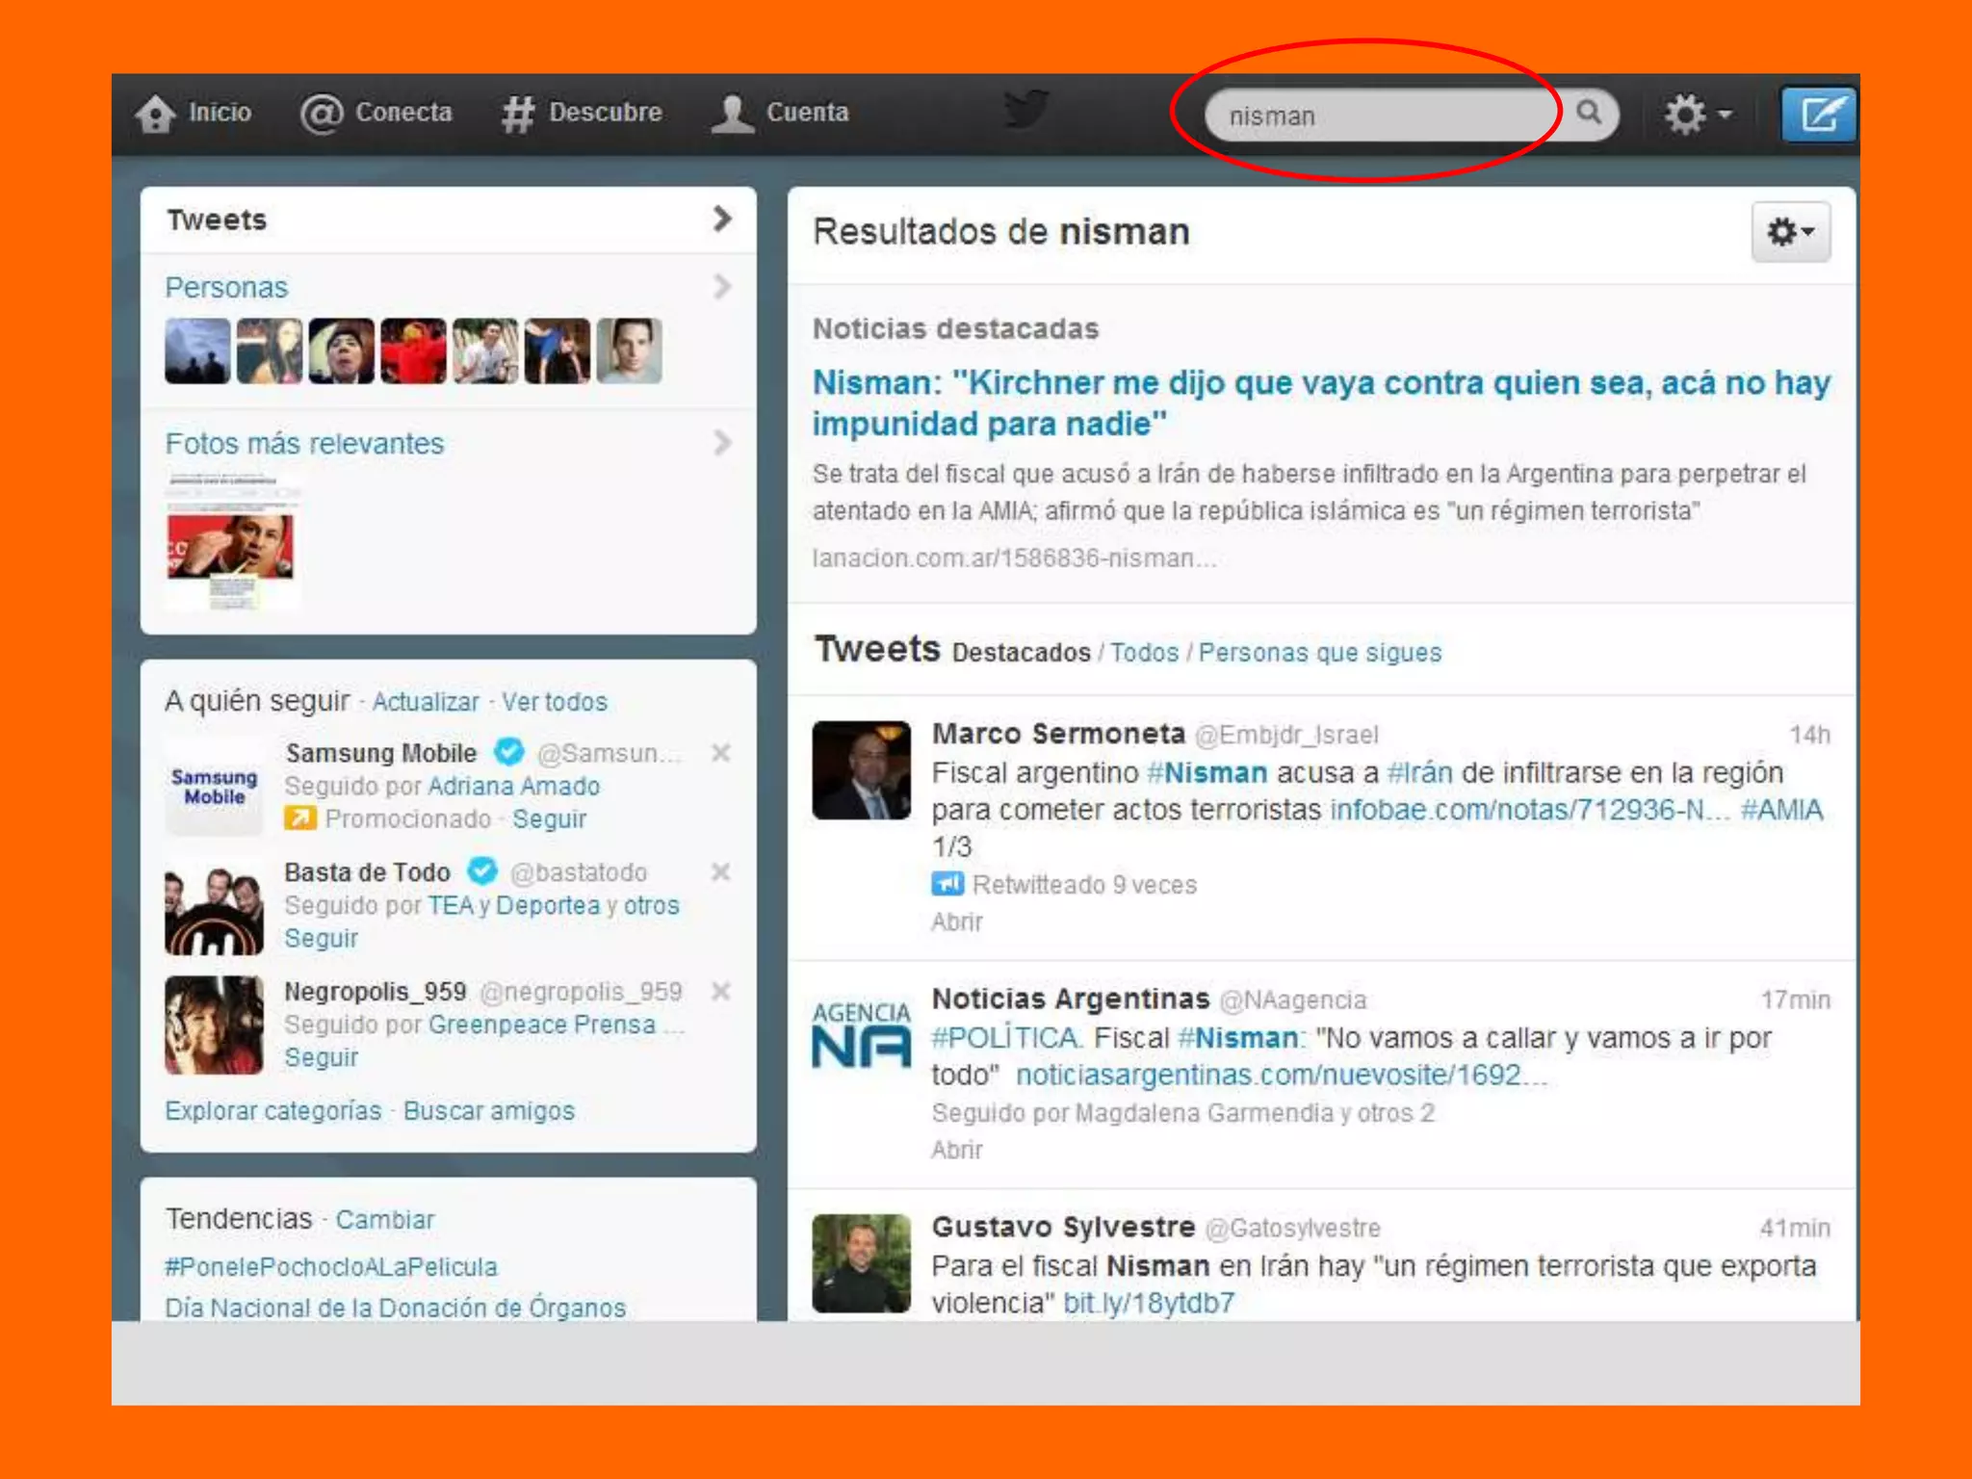Dismiss Basta de Todo suggestion
Viewport: 1972px width, 1479px height.
[x=720, y=872]
